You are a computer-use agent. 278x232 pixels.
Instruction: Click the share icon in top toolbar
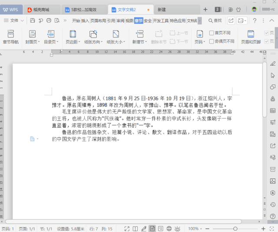(x=231, y=20)
